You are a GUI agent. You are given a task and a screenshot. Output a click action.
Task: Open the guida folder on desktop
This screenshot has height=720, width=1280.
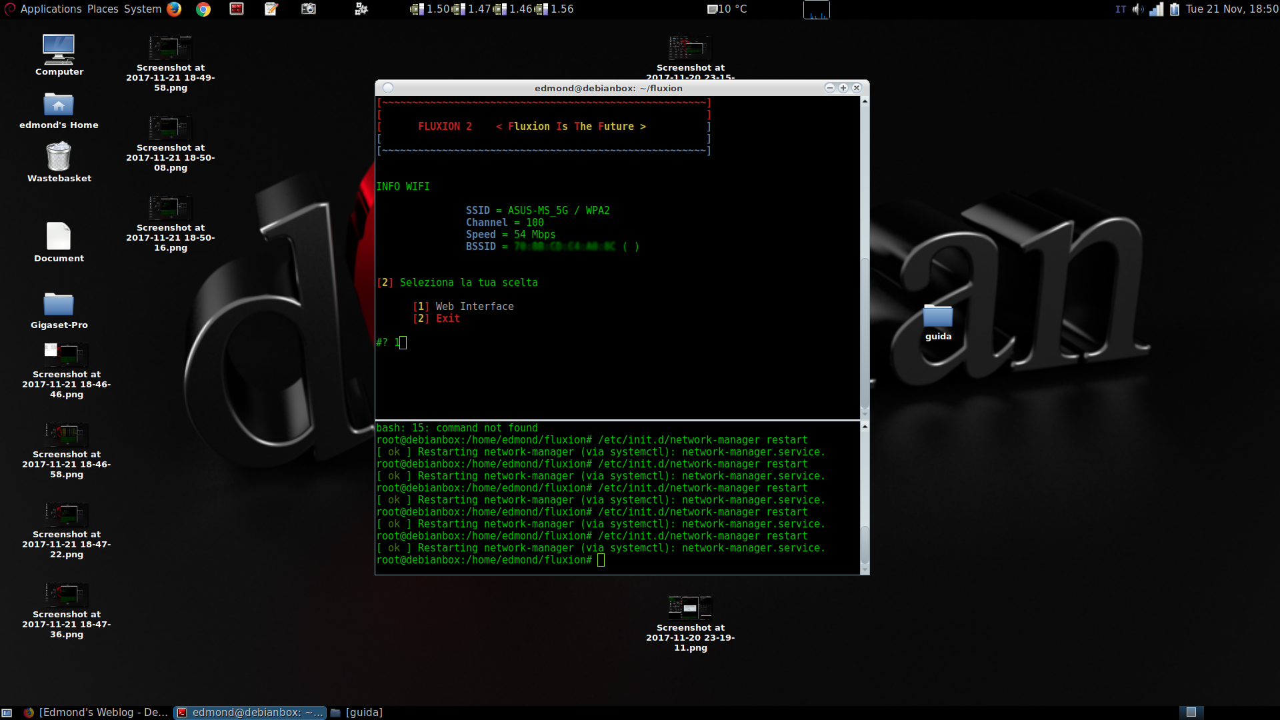point(938,316)
